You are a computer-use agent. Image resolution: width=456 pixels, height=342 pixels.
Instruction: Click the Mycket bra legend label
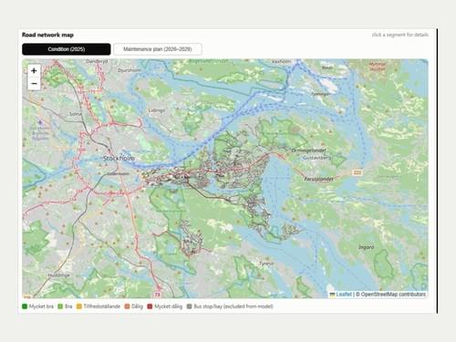(41, 306)
